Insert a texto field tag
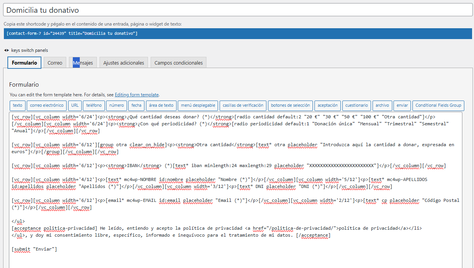474x268 pixels. click(17, 106)
